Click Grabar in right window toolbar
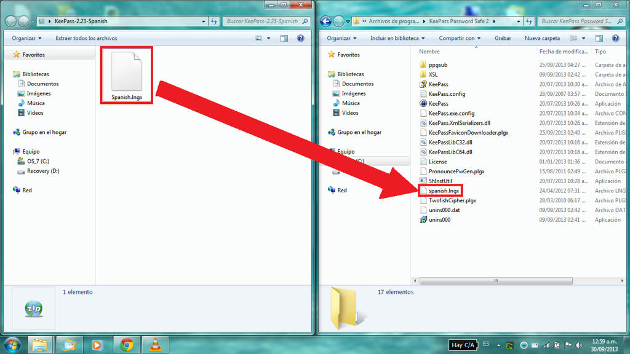 click(503, 38)
